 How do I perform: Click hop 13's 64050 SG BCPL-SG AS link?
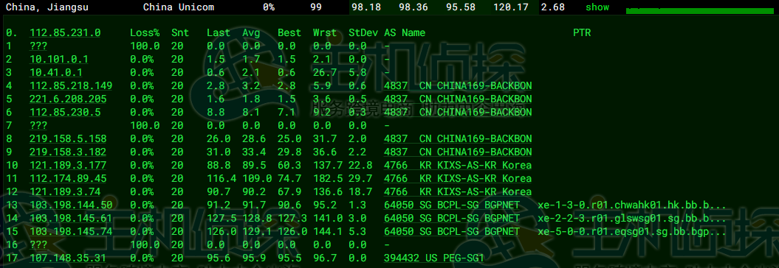452,205
